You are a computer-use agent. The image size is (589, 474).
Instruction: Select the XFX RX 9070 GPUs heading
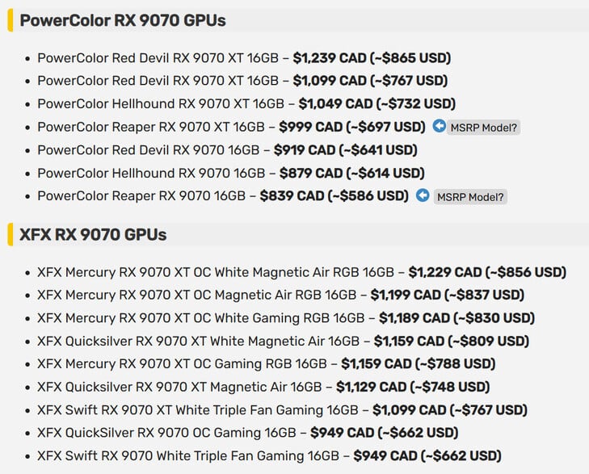pyautogui.click(x=93, y=234)
